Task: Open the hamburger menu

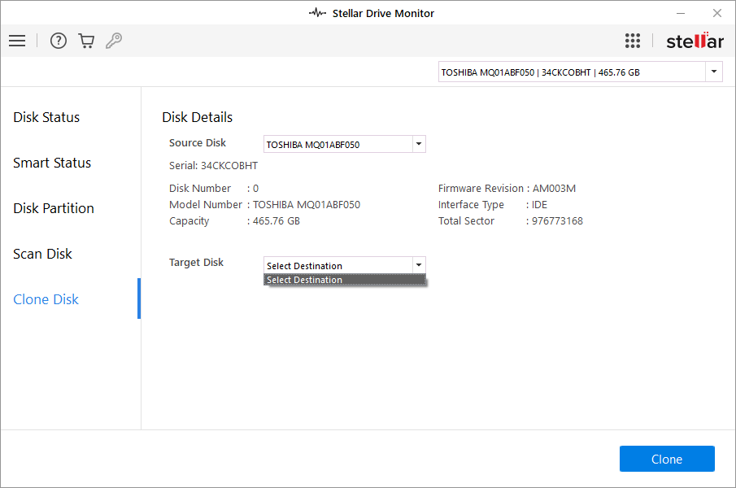Action: coord(17,41)
